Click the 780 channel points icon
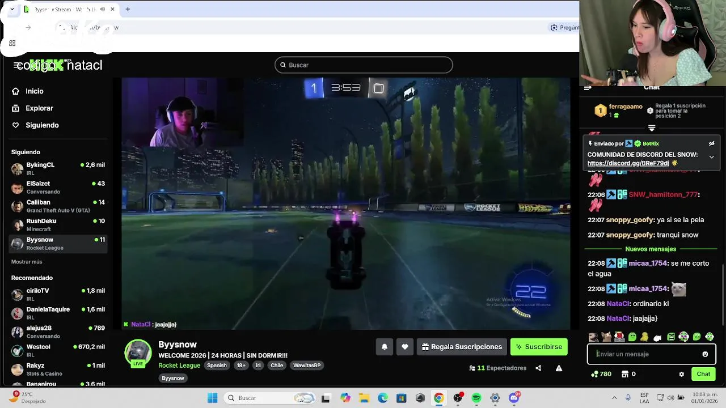Viewport: 726px width, 408px height. (601, 374)
